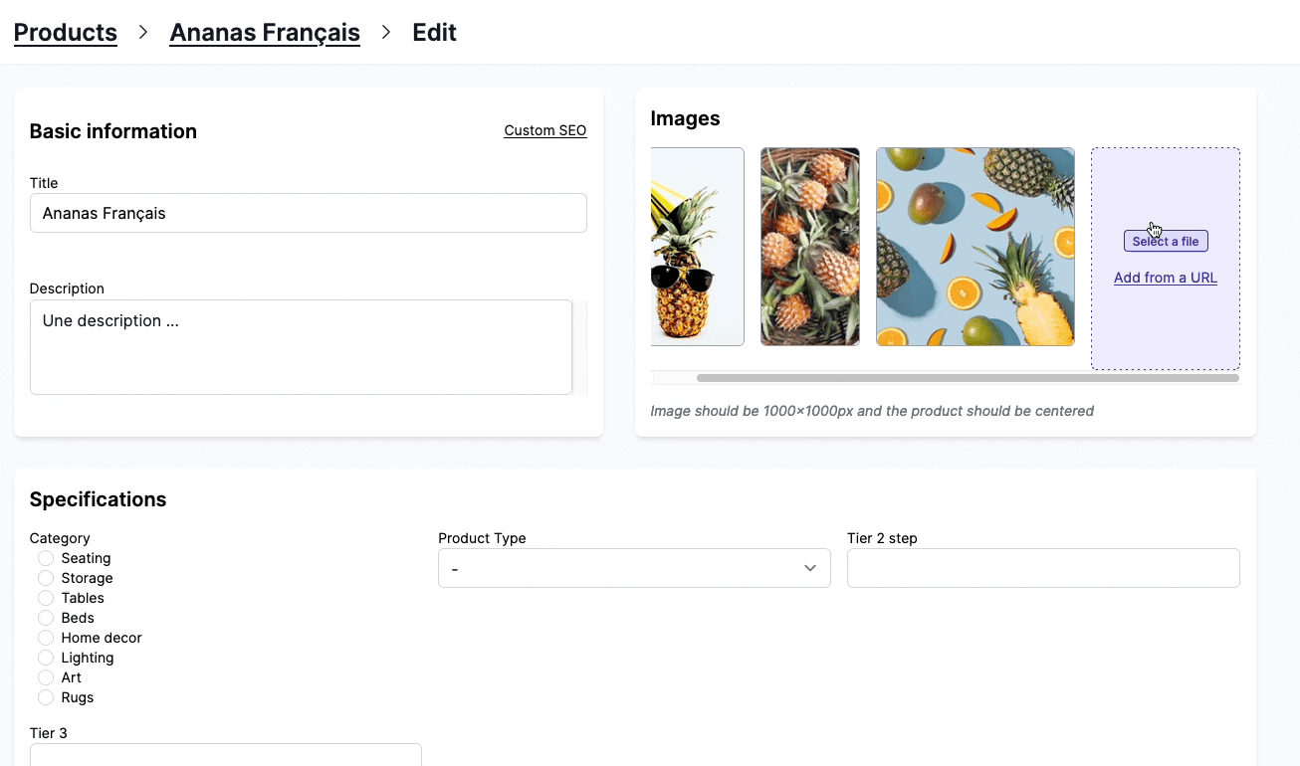Select the Lighting category
The width and height of the screenshot is (1300, 766).
click(45, 658)
